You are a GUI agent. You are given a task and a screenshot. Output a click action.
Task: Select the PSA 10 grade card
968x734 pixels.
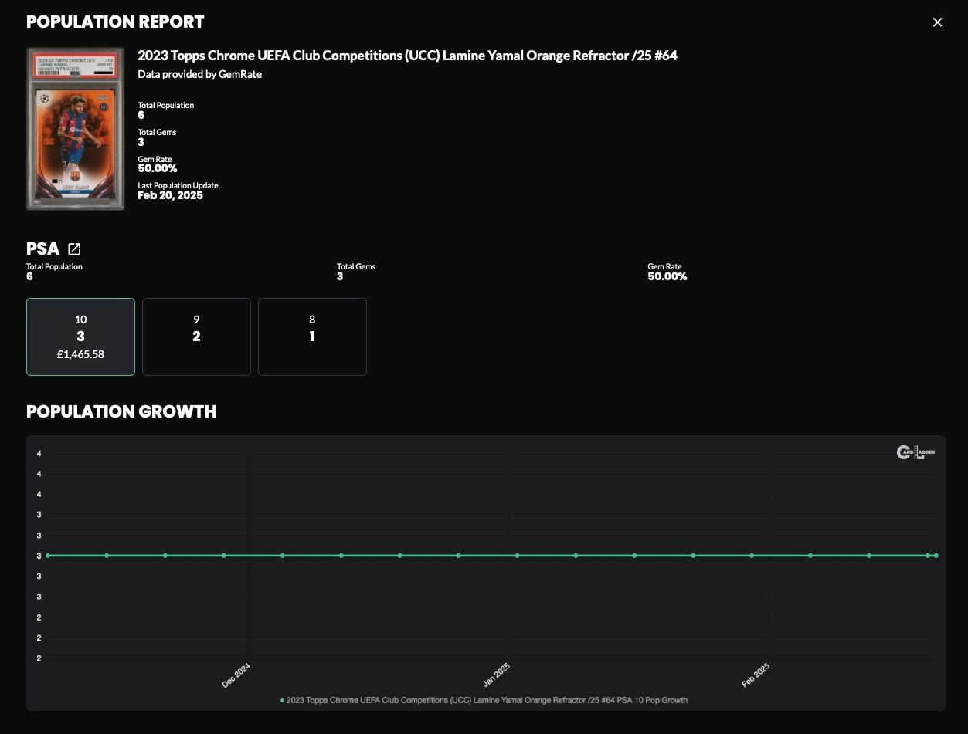coord(80,337)
